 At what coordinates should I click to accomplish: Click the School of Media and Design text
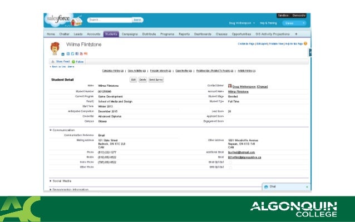tap(115, 102)
